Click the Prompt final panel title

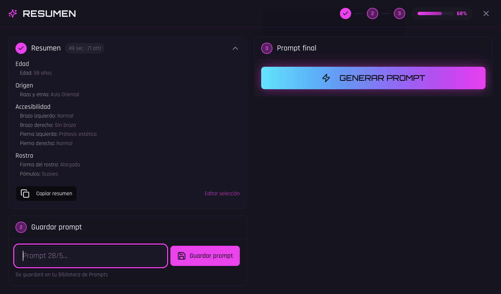297,48
